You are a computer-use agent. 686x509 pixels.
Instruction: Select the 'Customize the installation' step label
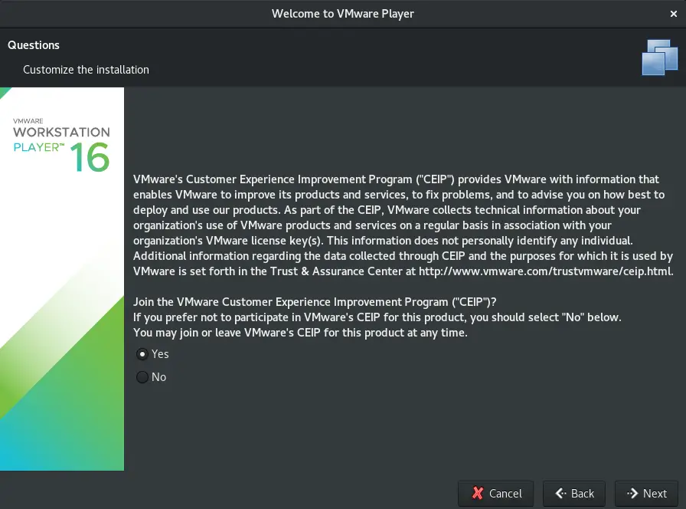coord(86,69)
